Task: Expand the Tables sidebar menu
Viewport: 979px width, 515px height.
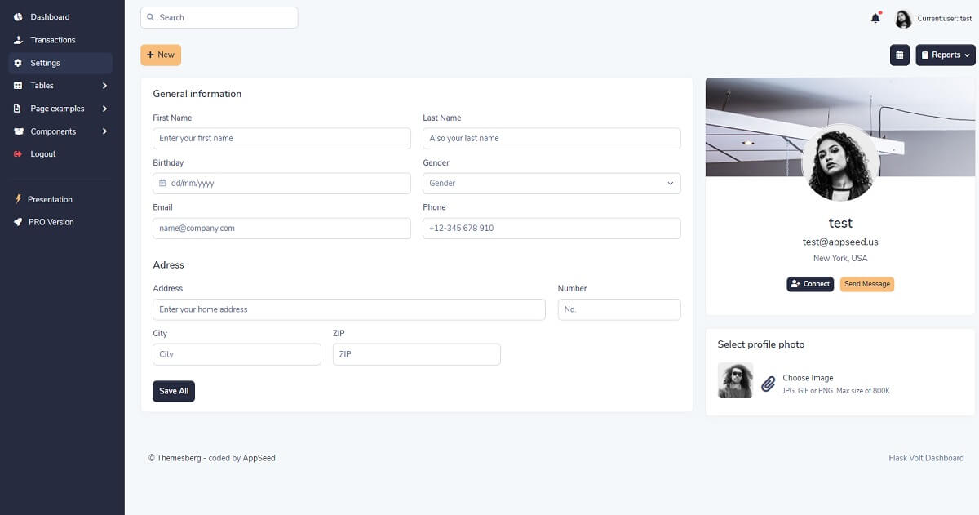Action: pyautogui.click(x=42, y=85)
